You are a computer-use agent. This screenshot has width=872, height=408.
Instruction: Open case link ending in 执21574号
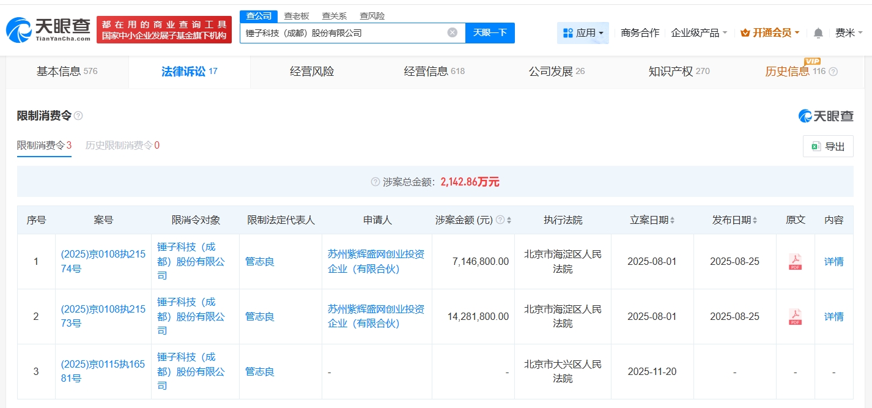point(103,261)
